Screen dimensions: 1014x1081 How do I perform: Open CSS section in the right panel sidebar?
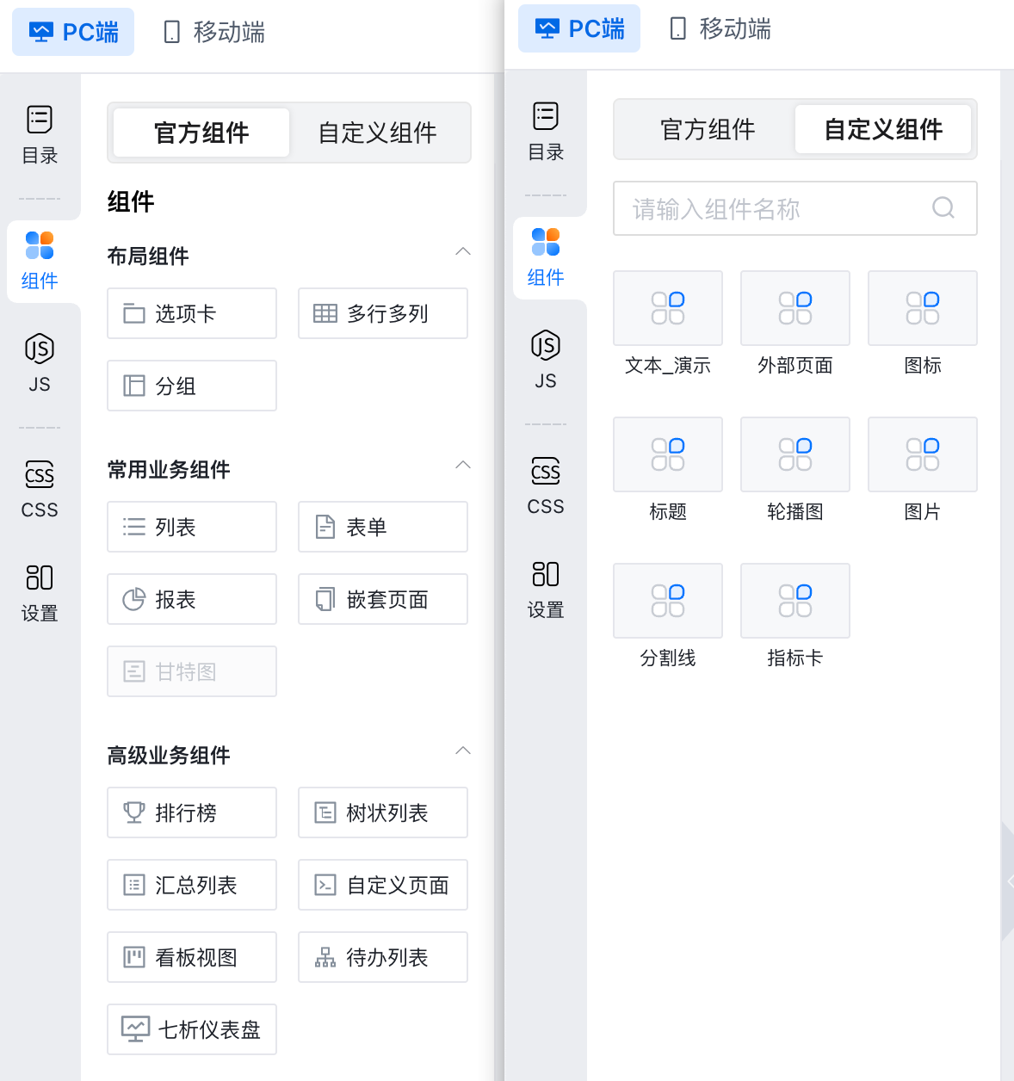click(546, 486)
